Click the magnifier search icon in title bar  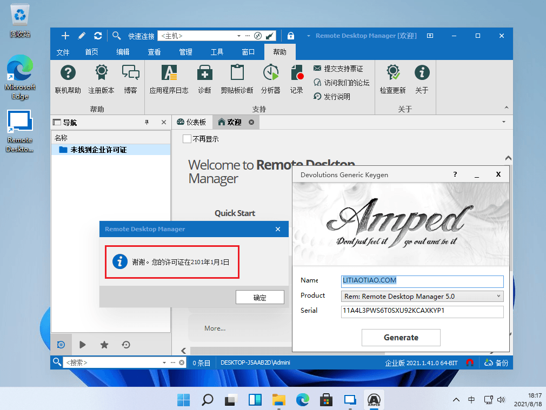116,36
